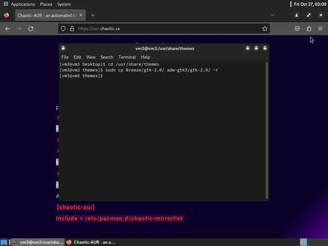Click the show desktop icon in bottom panel
328x246 pixels.
[4, 242]
